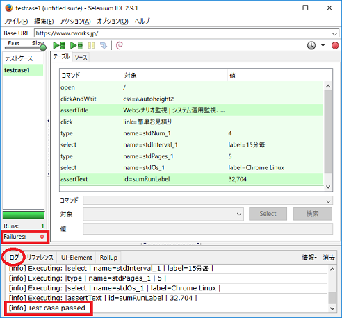Click the Step command icon
This screenshot has width=342, height=318.
pyautogui.click(x=104, y=45)
